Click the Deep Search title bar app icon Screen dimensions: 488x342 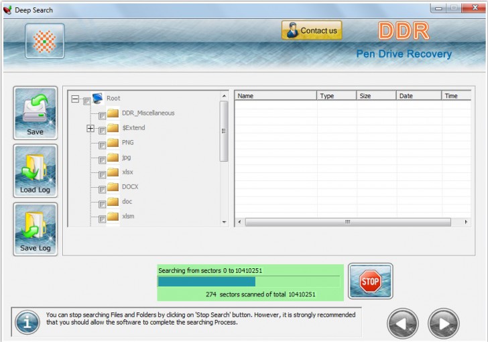[8, 10]
